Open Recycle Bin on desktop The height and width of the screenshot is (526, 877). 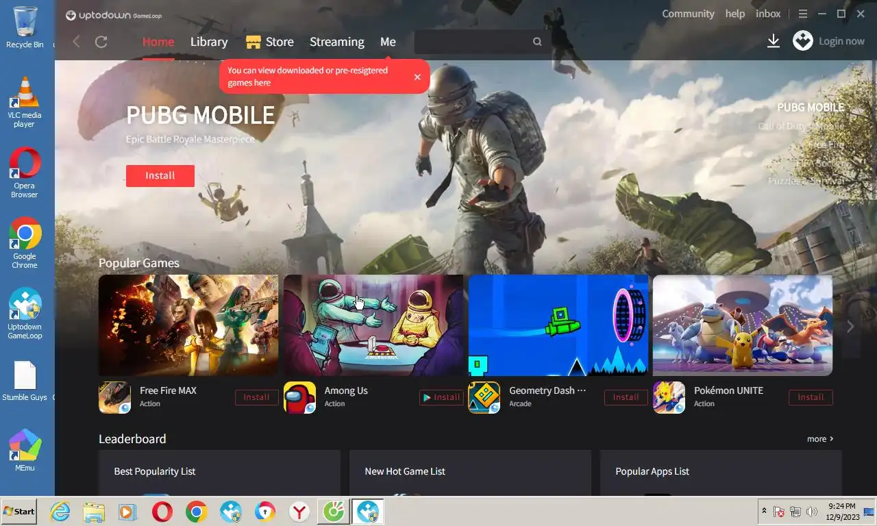(25, 27)
